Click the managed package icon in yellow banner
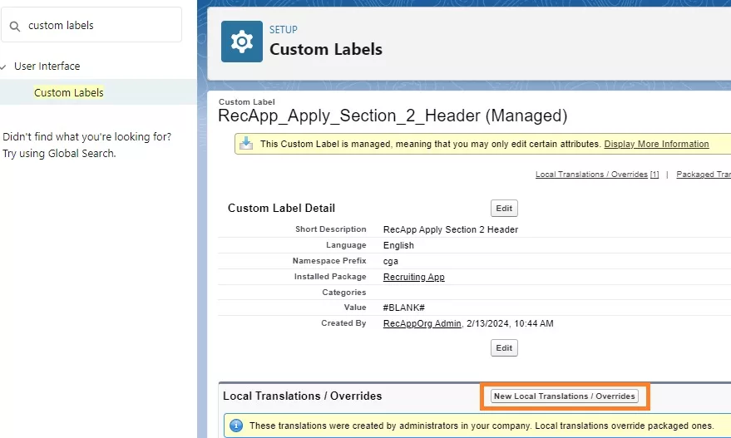The height and width of the screenshot is (438, 731). click(246, 144)
